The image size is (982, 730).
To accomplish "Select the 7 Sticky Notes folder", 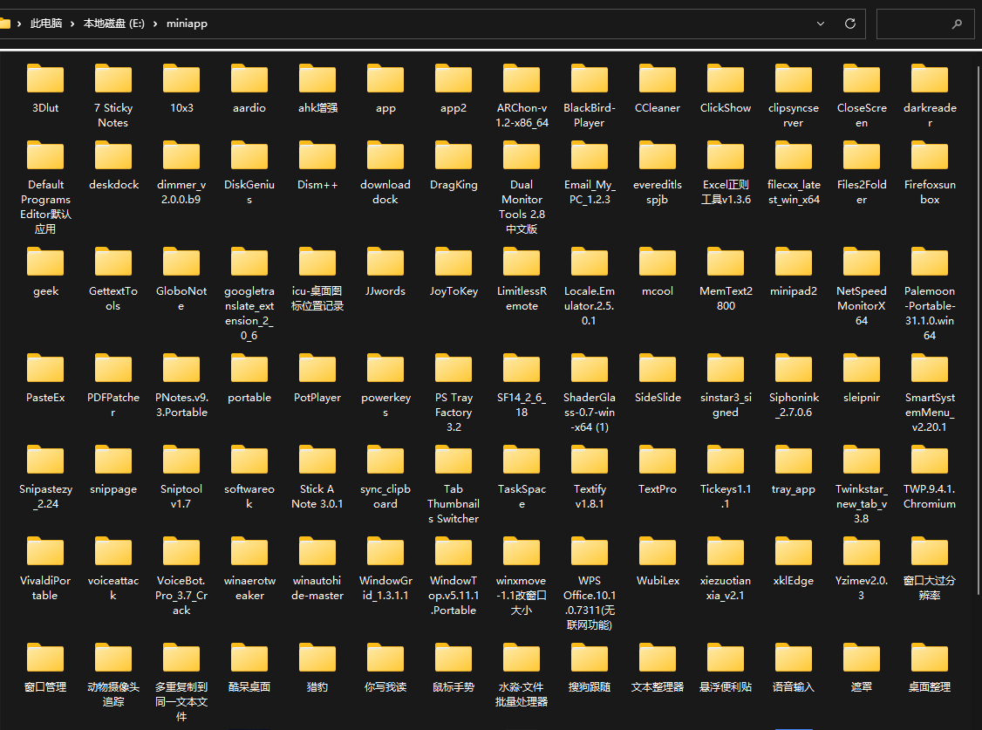I will coord(113,79).
